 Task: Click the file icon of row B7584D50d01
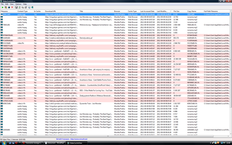pyautogui.click(x=2, y=35)
